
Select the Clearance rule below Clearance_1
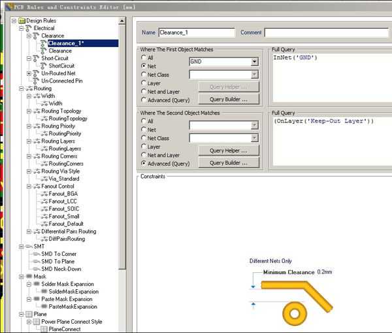pyautogui.click(x=60, y=51)
